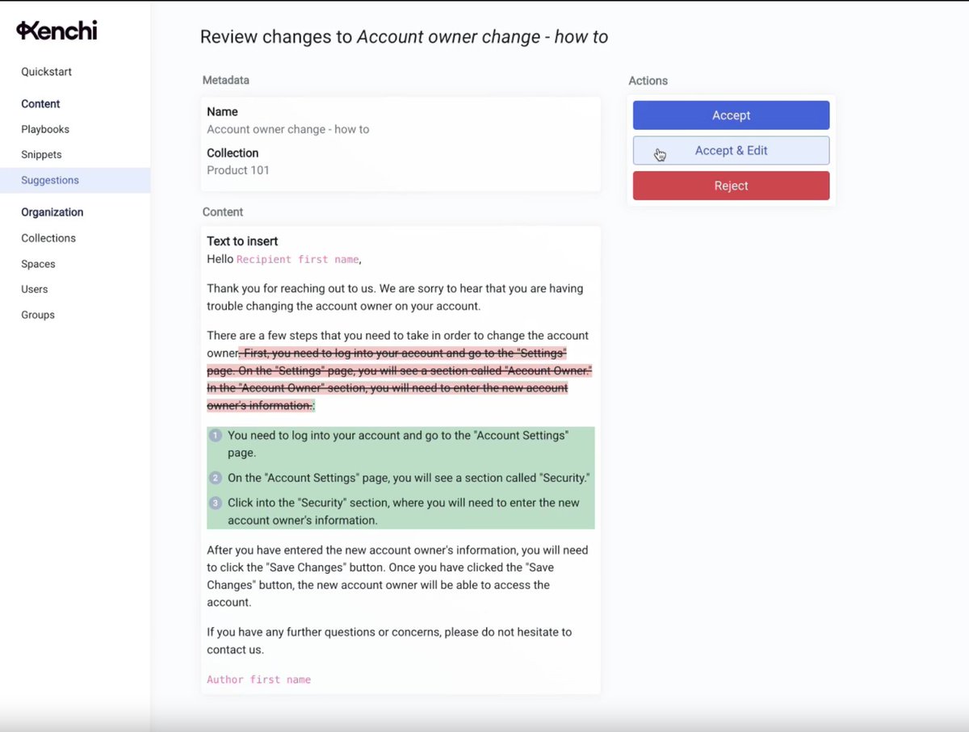The width and height of the screenshot is (969, 732).
Task: Click the Accept & Edit button
Action: click(x=731, y=150)
